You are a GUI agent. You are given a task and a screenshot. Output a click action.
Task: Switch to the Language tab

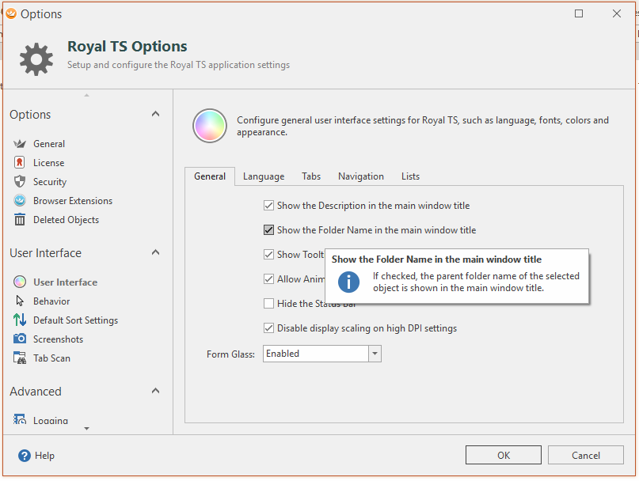point(264,176)
